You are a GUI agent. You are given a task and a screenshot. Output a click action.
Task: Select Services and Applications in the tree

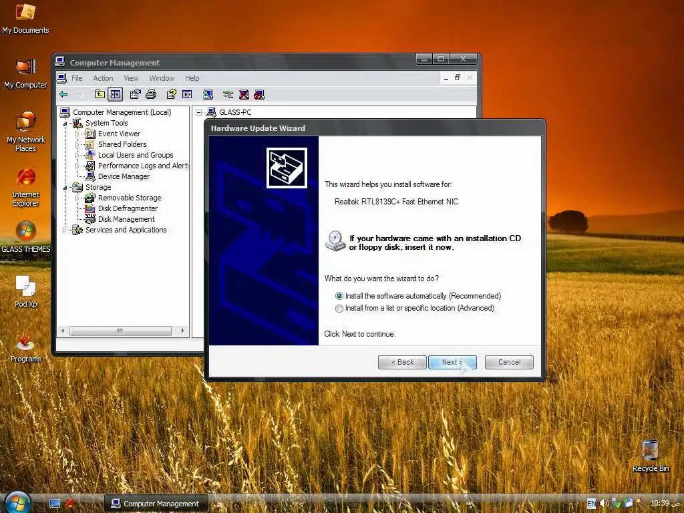tap(126, 230)
